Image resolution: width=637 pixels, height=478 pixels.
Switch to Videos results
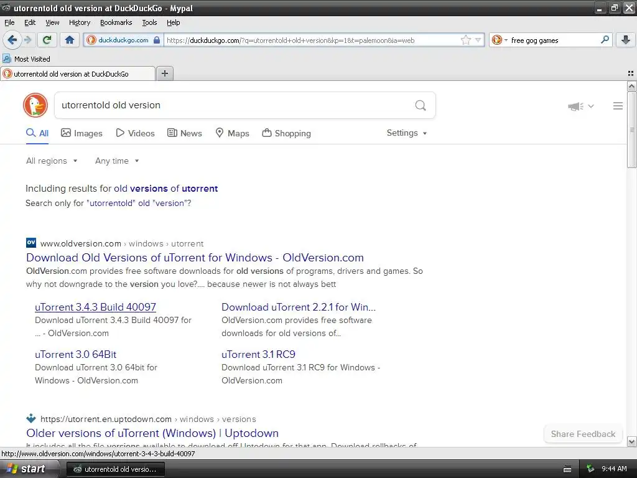[x=135, y=133]
